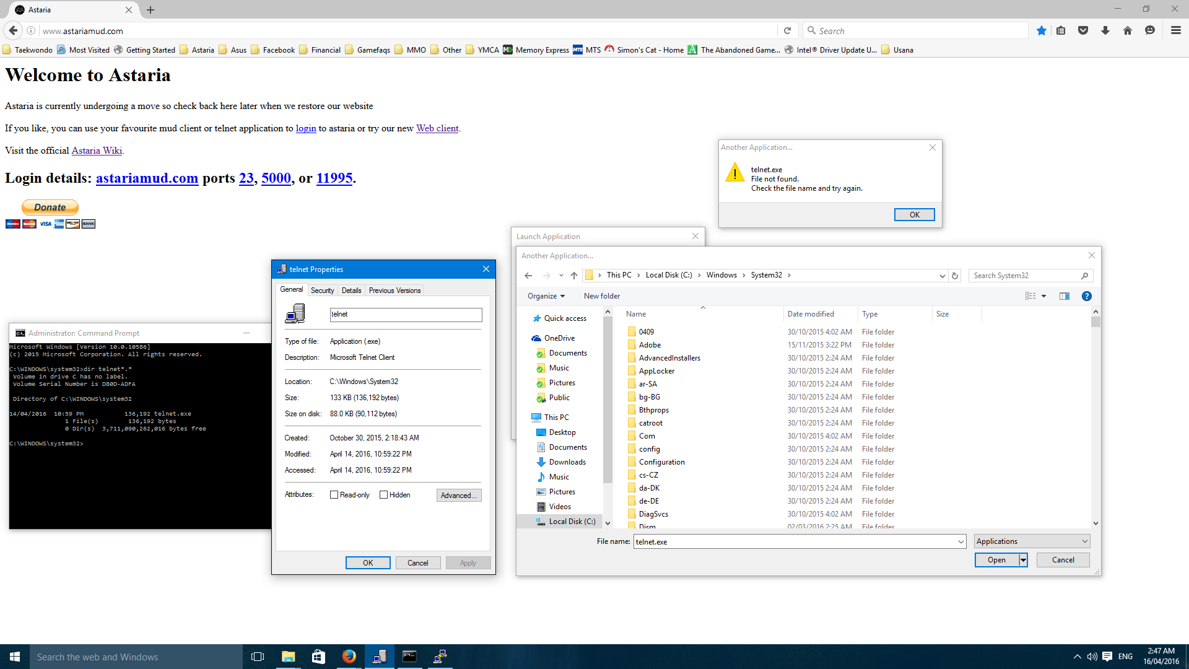Toggle the preview pane icon
Screen dimensions: 1189x669
pos(1065,296)
